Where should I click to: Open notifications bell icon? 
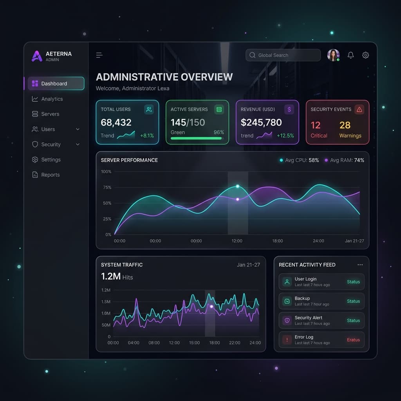tap(350, 55)
